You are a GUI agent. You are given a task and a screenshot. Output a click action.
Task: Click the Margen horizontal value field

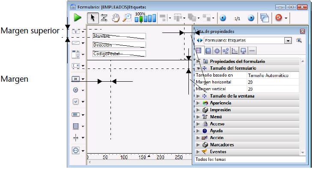(273, 82)
